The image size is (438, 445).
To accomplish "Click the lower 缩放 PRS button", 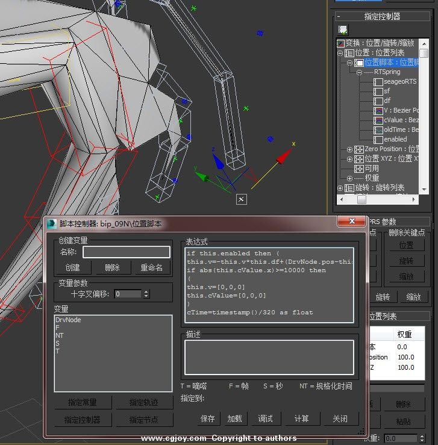I will [x=413, y=297].
